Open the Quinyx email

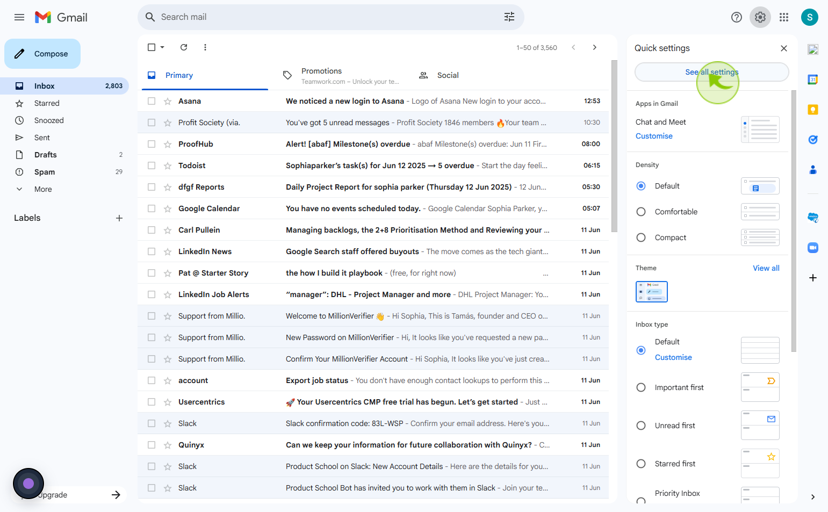(x=373, y=445)
